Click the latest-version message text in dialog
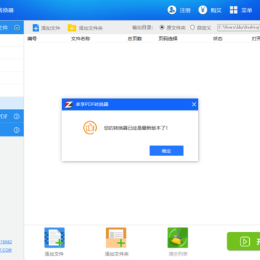Viewport: 260px width, 260px height. tap(136, 128)
